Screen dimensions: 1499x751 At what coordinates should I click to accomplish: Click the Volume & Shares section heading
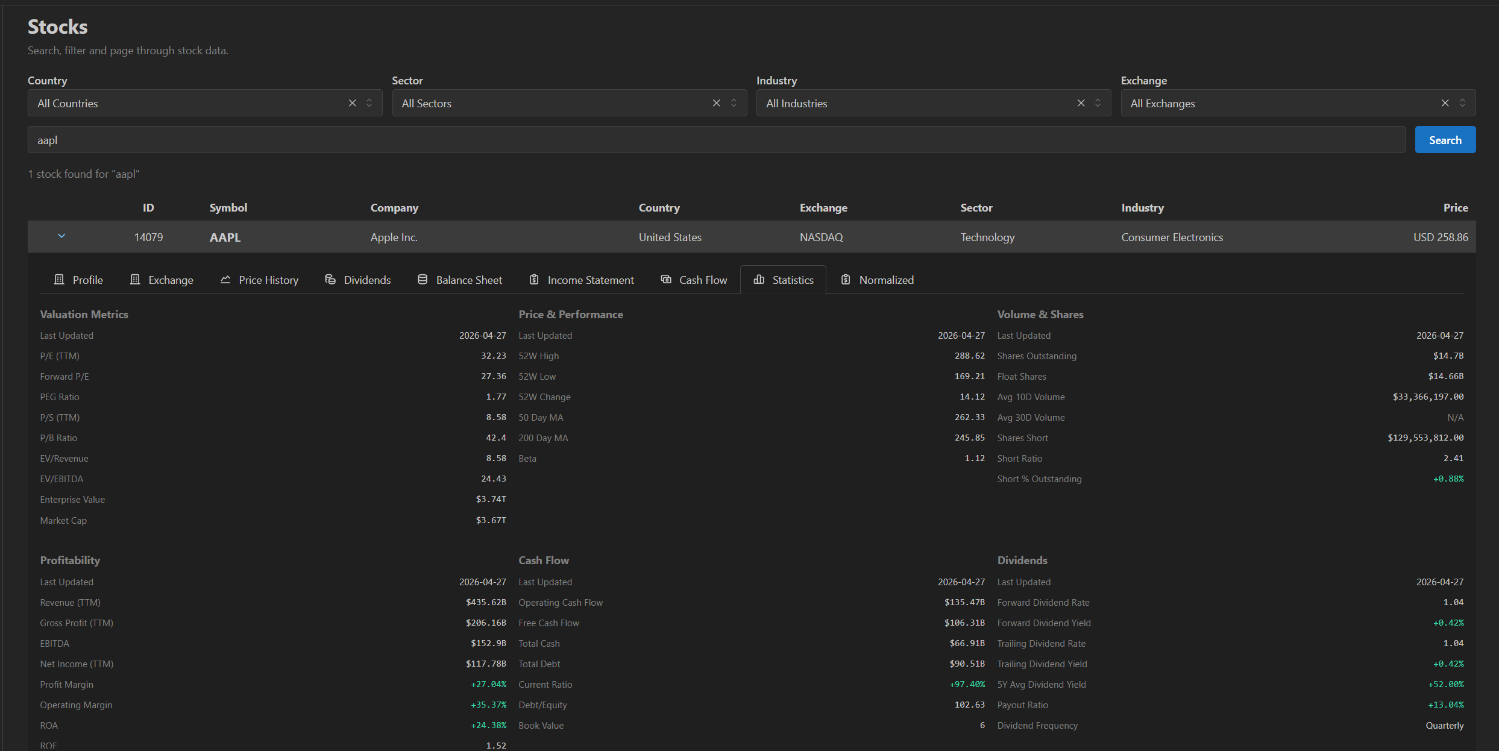pyautogui.click(x=1040, y=315)
